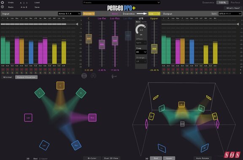
Task: Open the yellow Low downmix dropdown
Action: coord(154,13)
